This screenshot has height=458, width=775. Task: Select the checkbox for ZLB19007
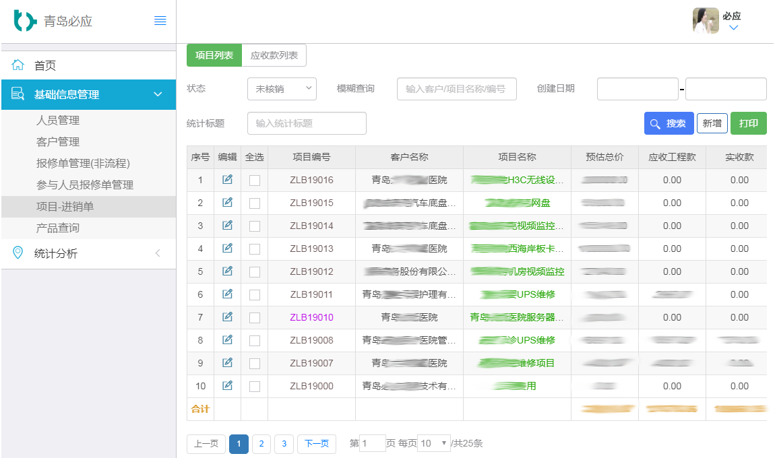(x=254, y=364)
